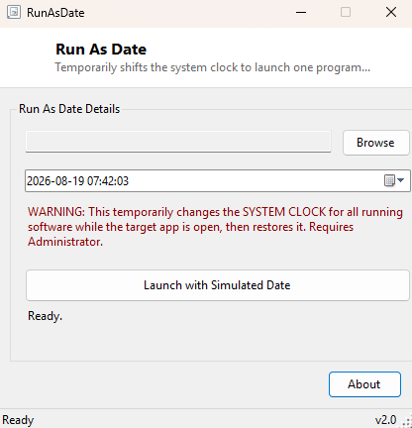
Task: Focus the program path input field
Action: [x=178, y=142]
